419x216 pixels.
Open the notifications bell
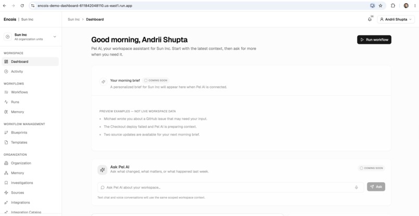coord(370,19)
